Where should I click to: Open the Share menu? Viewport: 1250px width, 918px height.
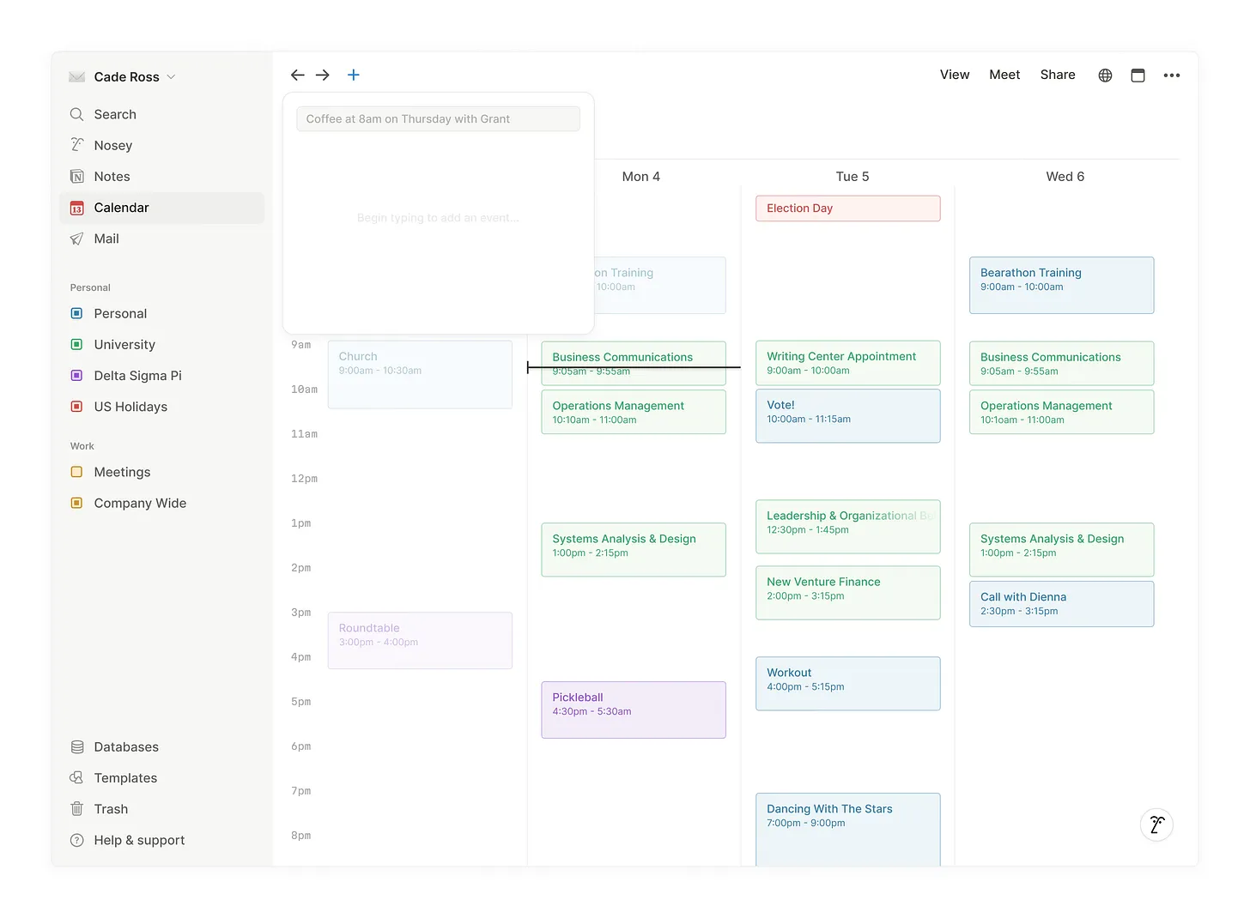click(1057, 75)
